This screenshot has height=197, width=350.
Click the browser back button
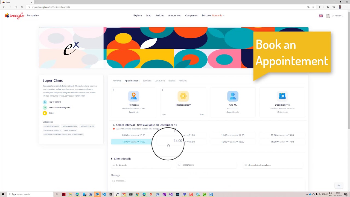pos(4,7)
